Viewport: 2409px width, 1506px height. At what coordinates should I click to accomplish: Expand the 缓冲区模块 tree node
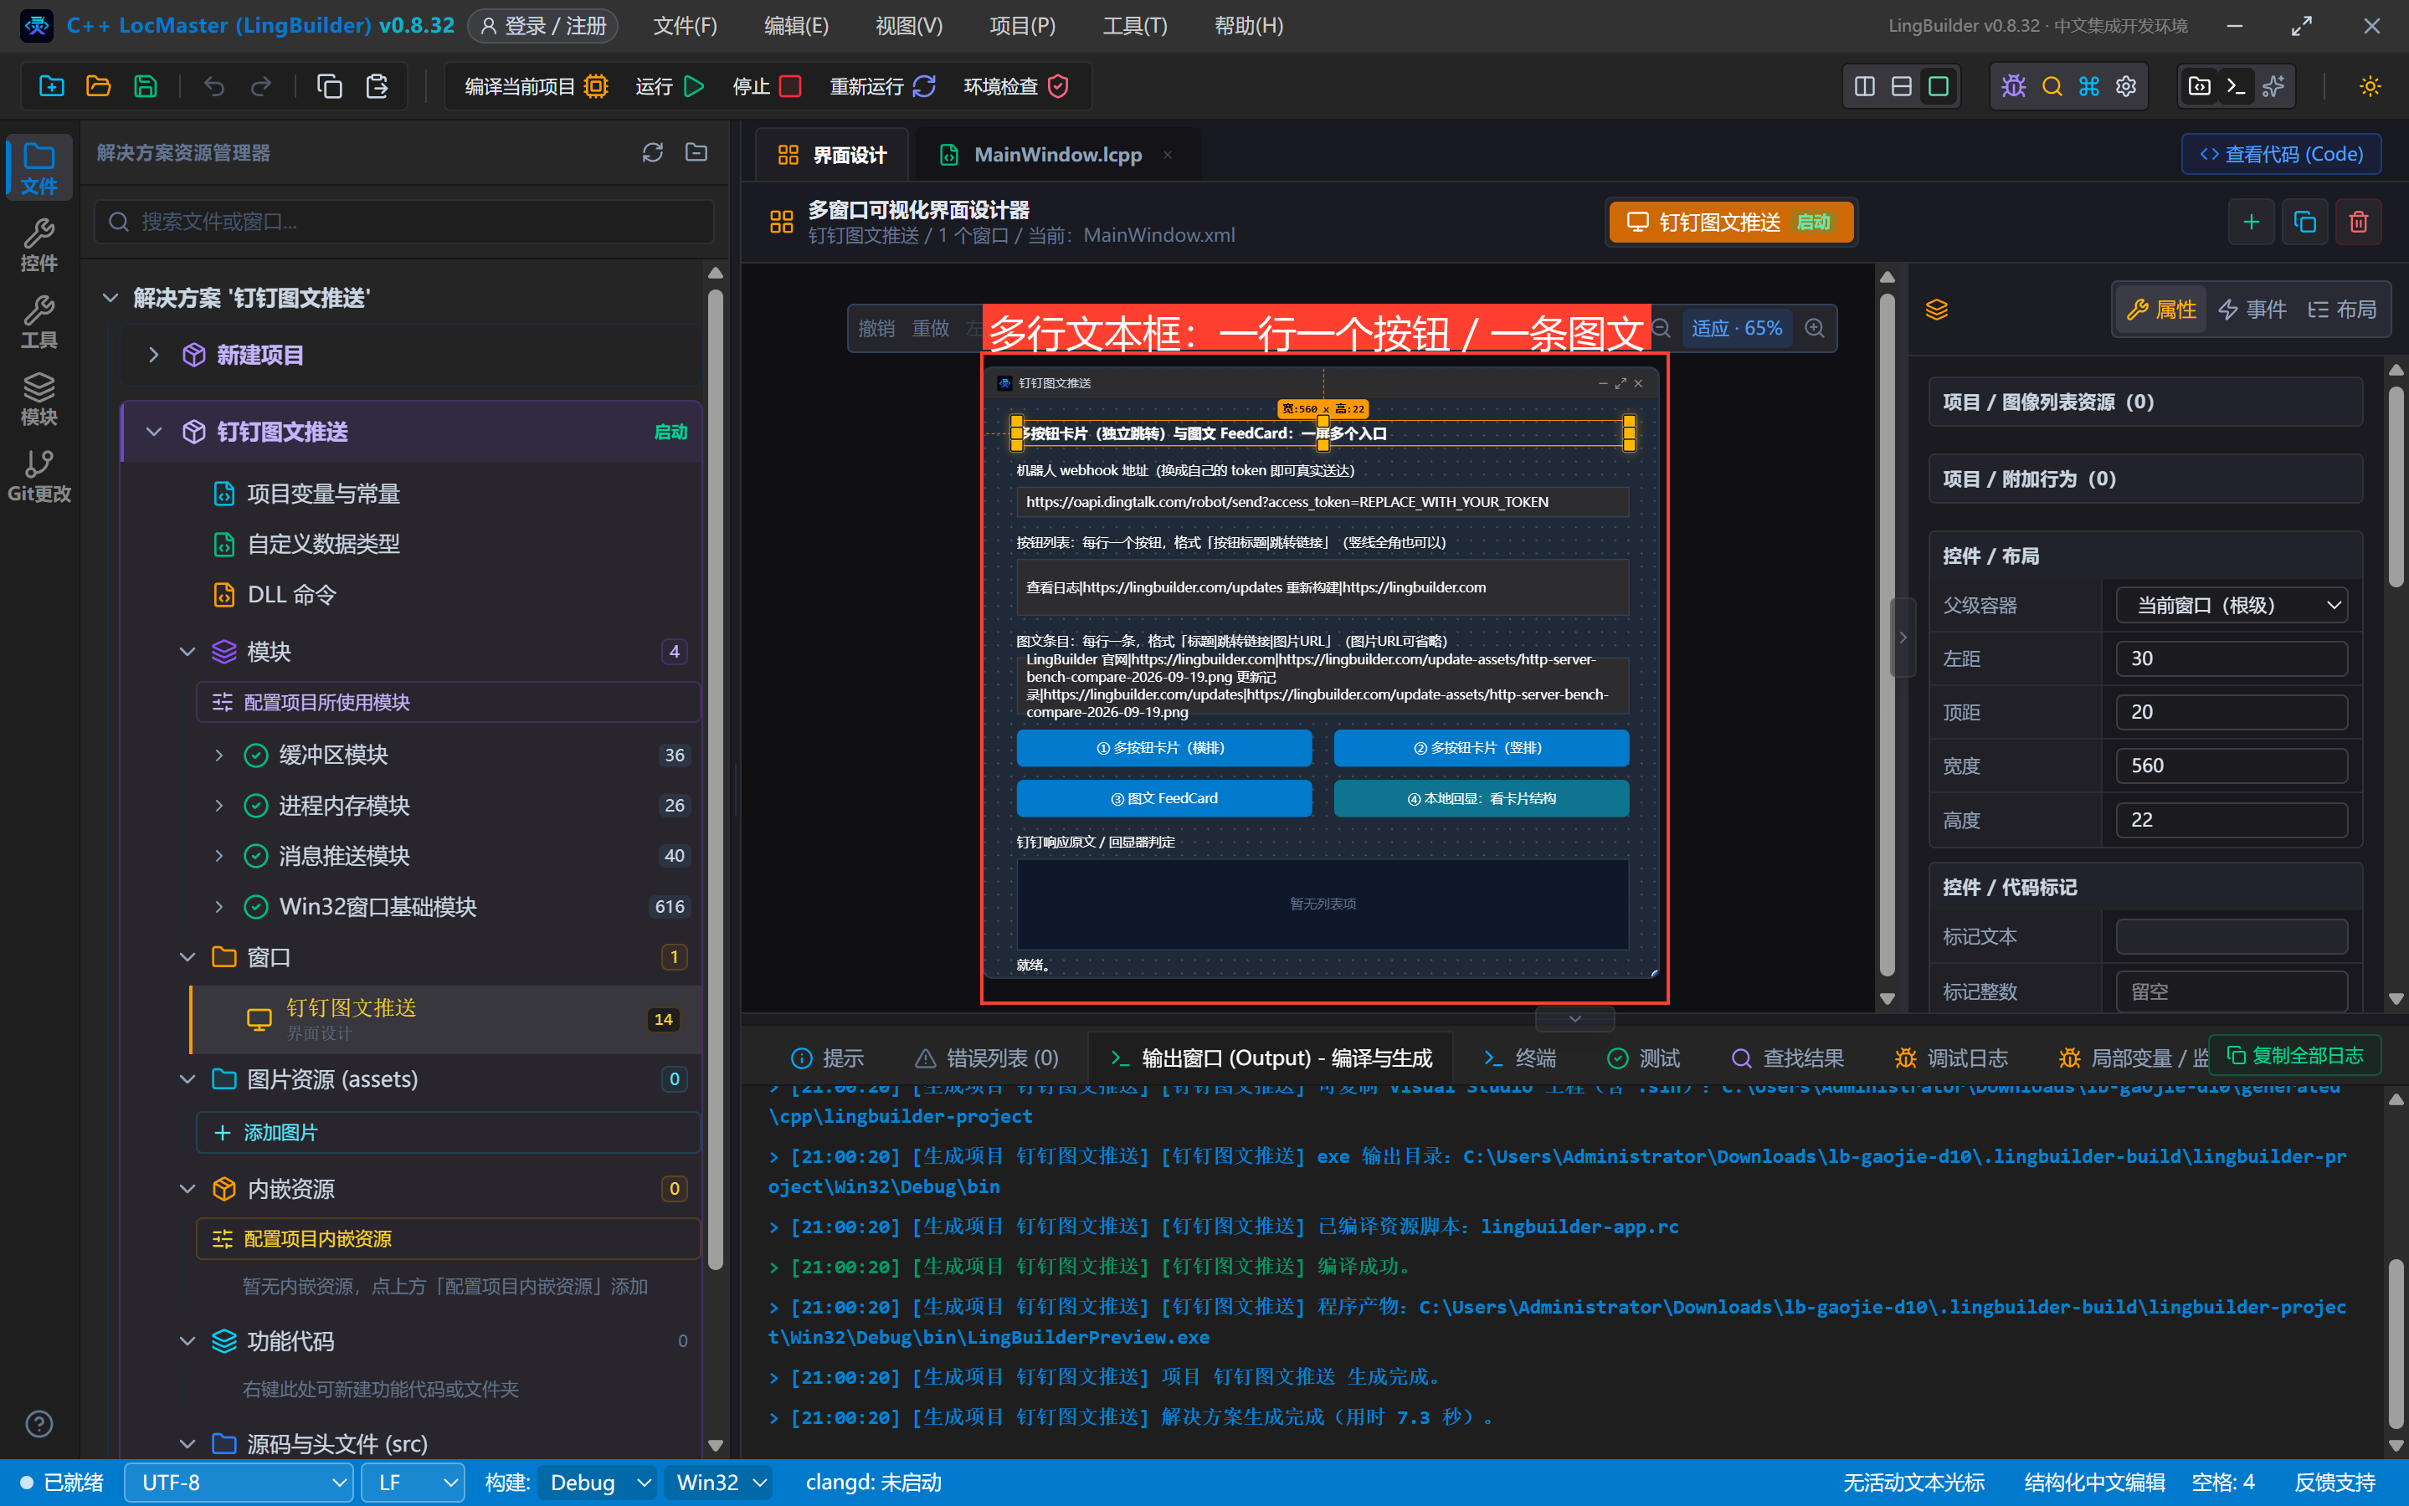point(219,755)
